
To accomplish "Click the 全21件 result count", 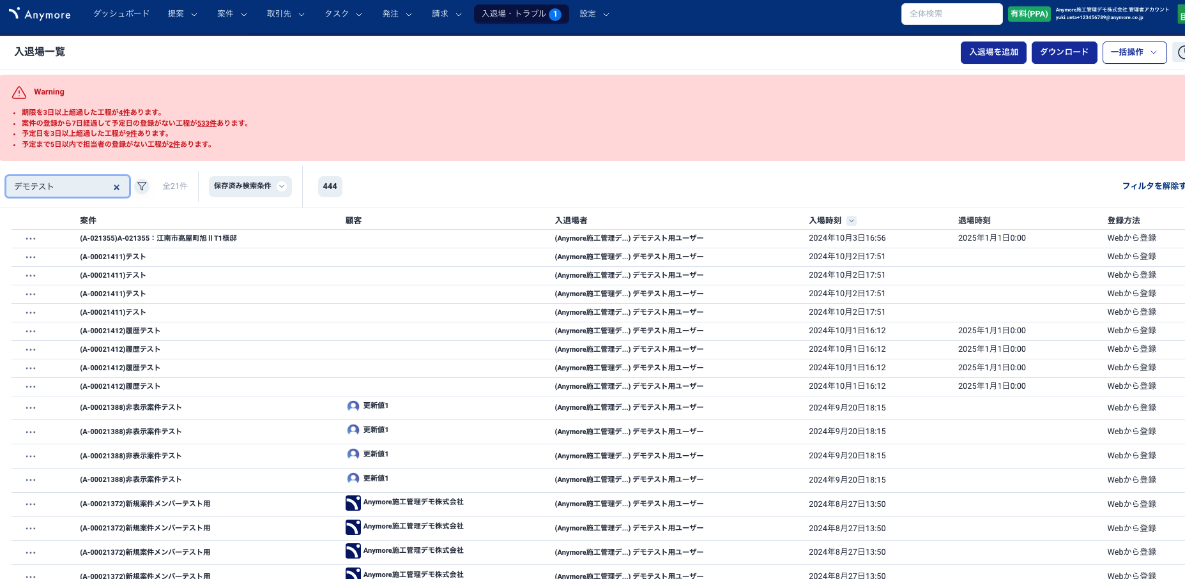I will pyautogui.click(x=175, y=186).
